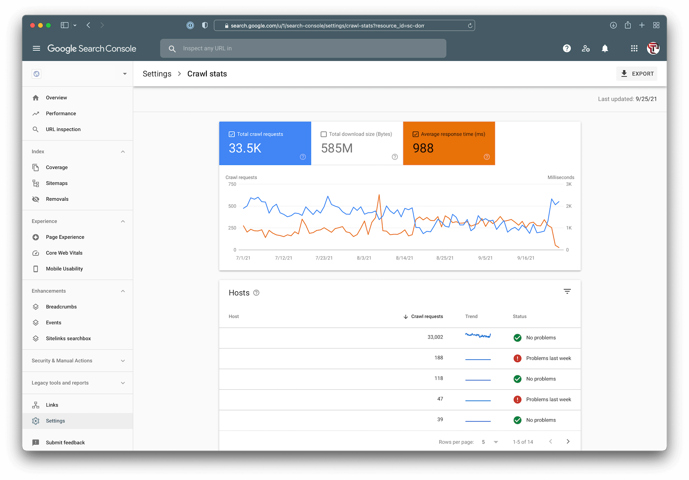This screenshot has height=480, width=689.
Task: Open the Rows per page dropdown
Action: click(x=490, y=442)
